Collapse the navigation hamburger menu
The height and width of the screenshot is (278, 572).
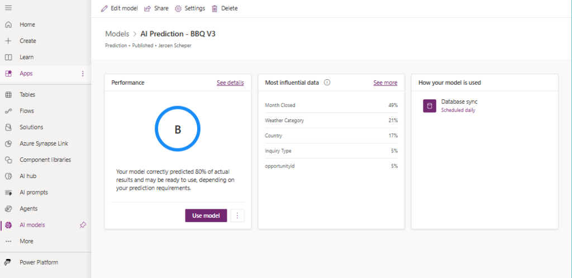8,8
